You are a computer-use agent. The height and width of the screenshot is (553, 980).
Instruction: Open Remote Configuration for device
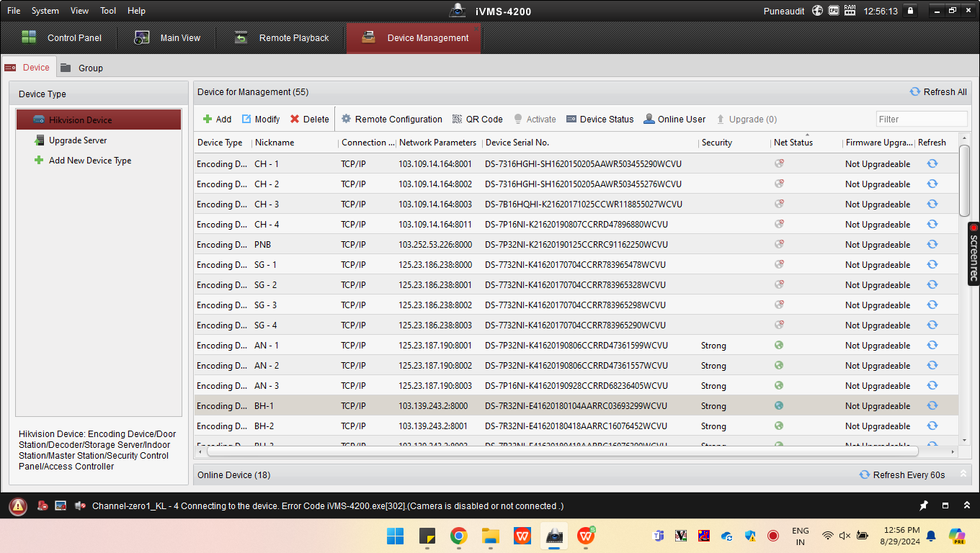point(391,120)
